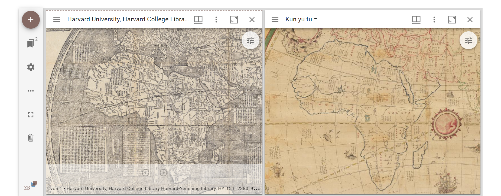Close the Harvard University window

252,19
